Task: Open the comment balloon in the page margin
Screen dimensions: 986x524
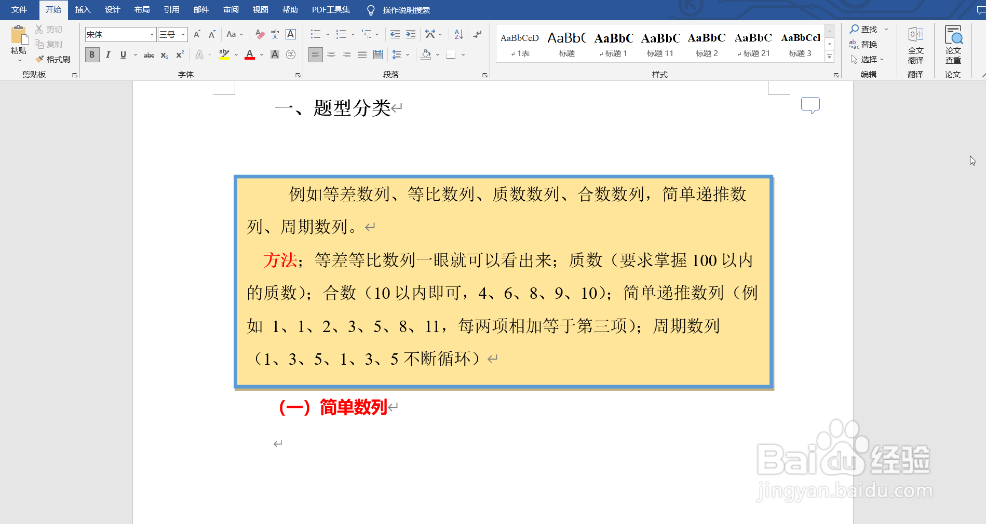Action: point(810,105)
